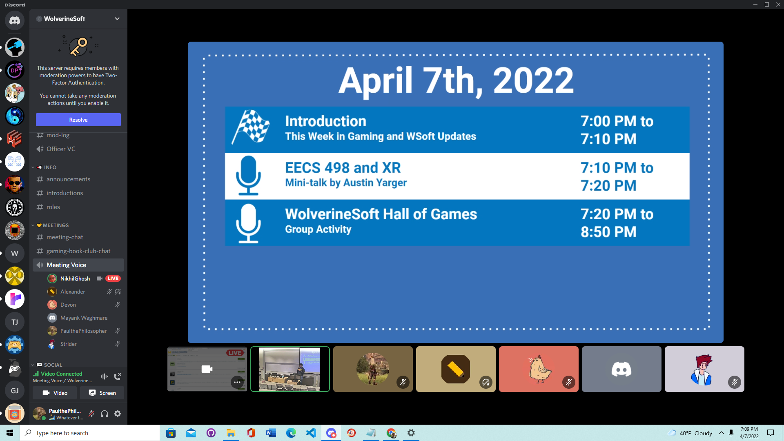Select the chicken avatar participant tile
This screenshot has width=784, height=441.
coord(539,369)
